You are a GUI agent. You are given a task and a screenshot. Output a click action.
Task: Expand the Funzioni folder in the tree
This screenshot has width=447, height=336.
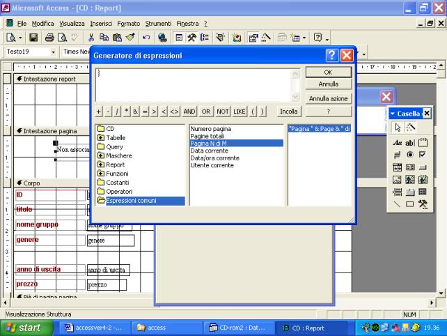click(100, 174)
